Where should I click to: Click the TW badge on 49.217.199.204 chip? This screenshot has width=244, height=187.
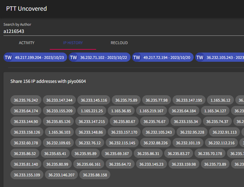coord(8,57)
